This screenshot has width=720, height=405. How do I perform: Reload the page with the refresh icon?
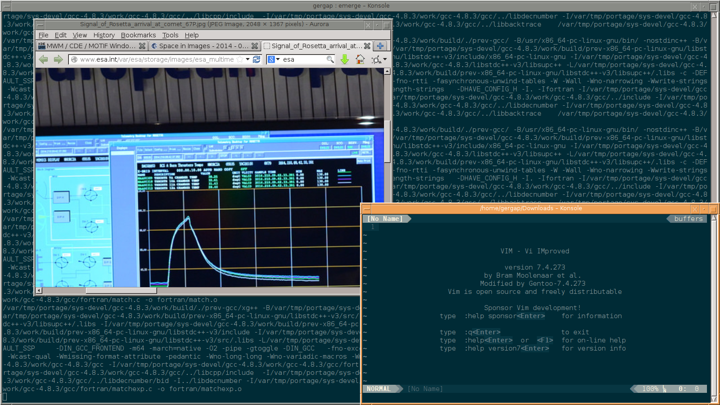[256, 59]
